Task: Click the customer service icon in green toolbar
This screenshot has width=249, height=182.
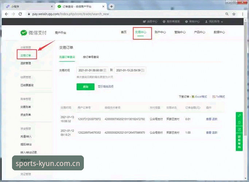Action: [x=239, y=123]
